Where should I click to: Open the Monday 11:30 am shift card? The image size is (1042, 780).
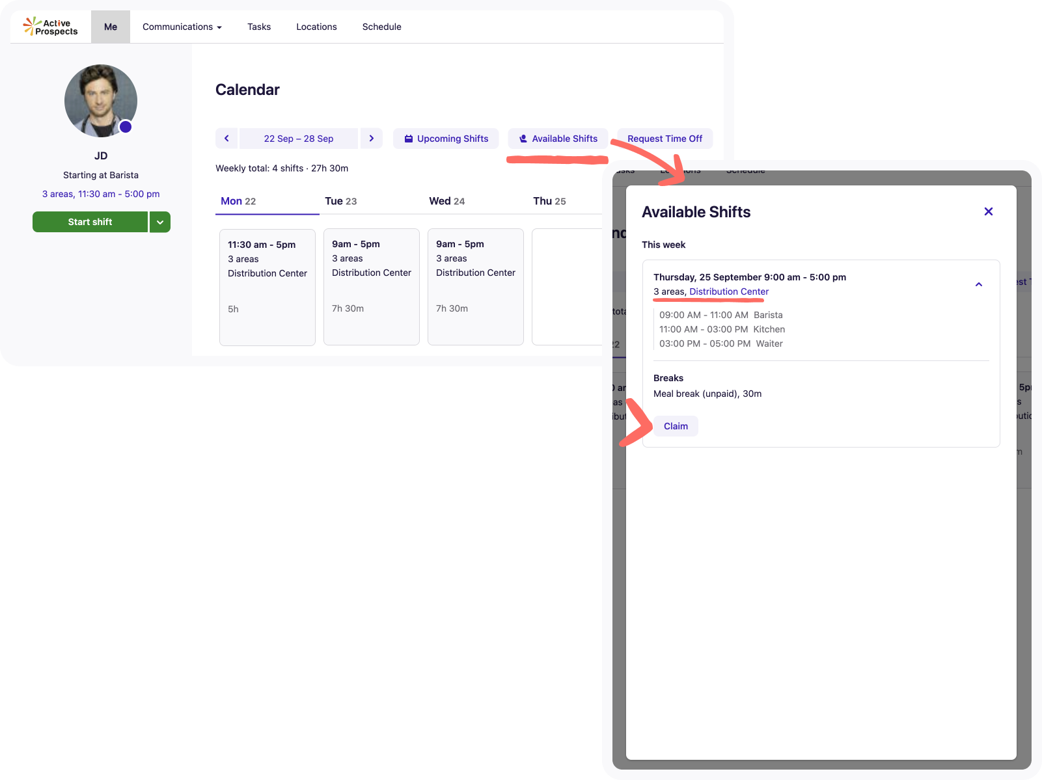267,286
